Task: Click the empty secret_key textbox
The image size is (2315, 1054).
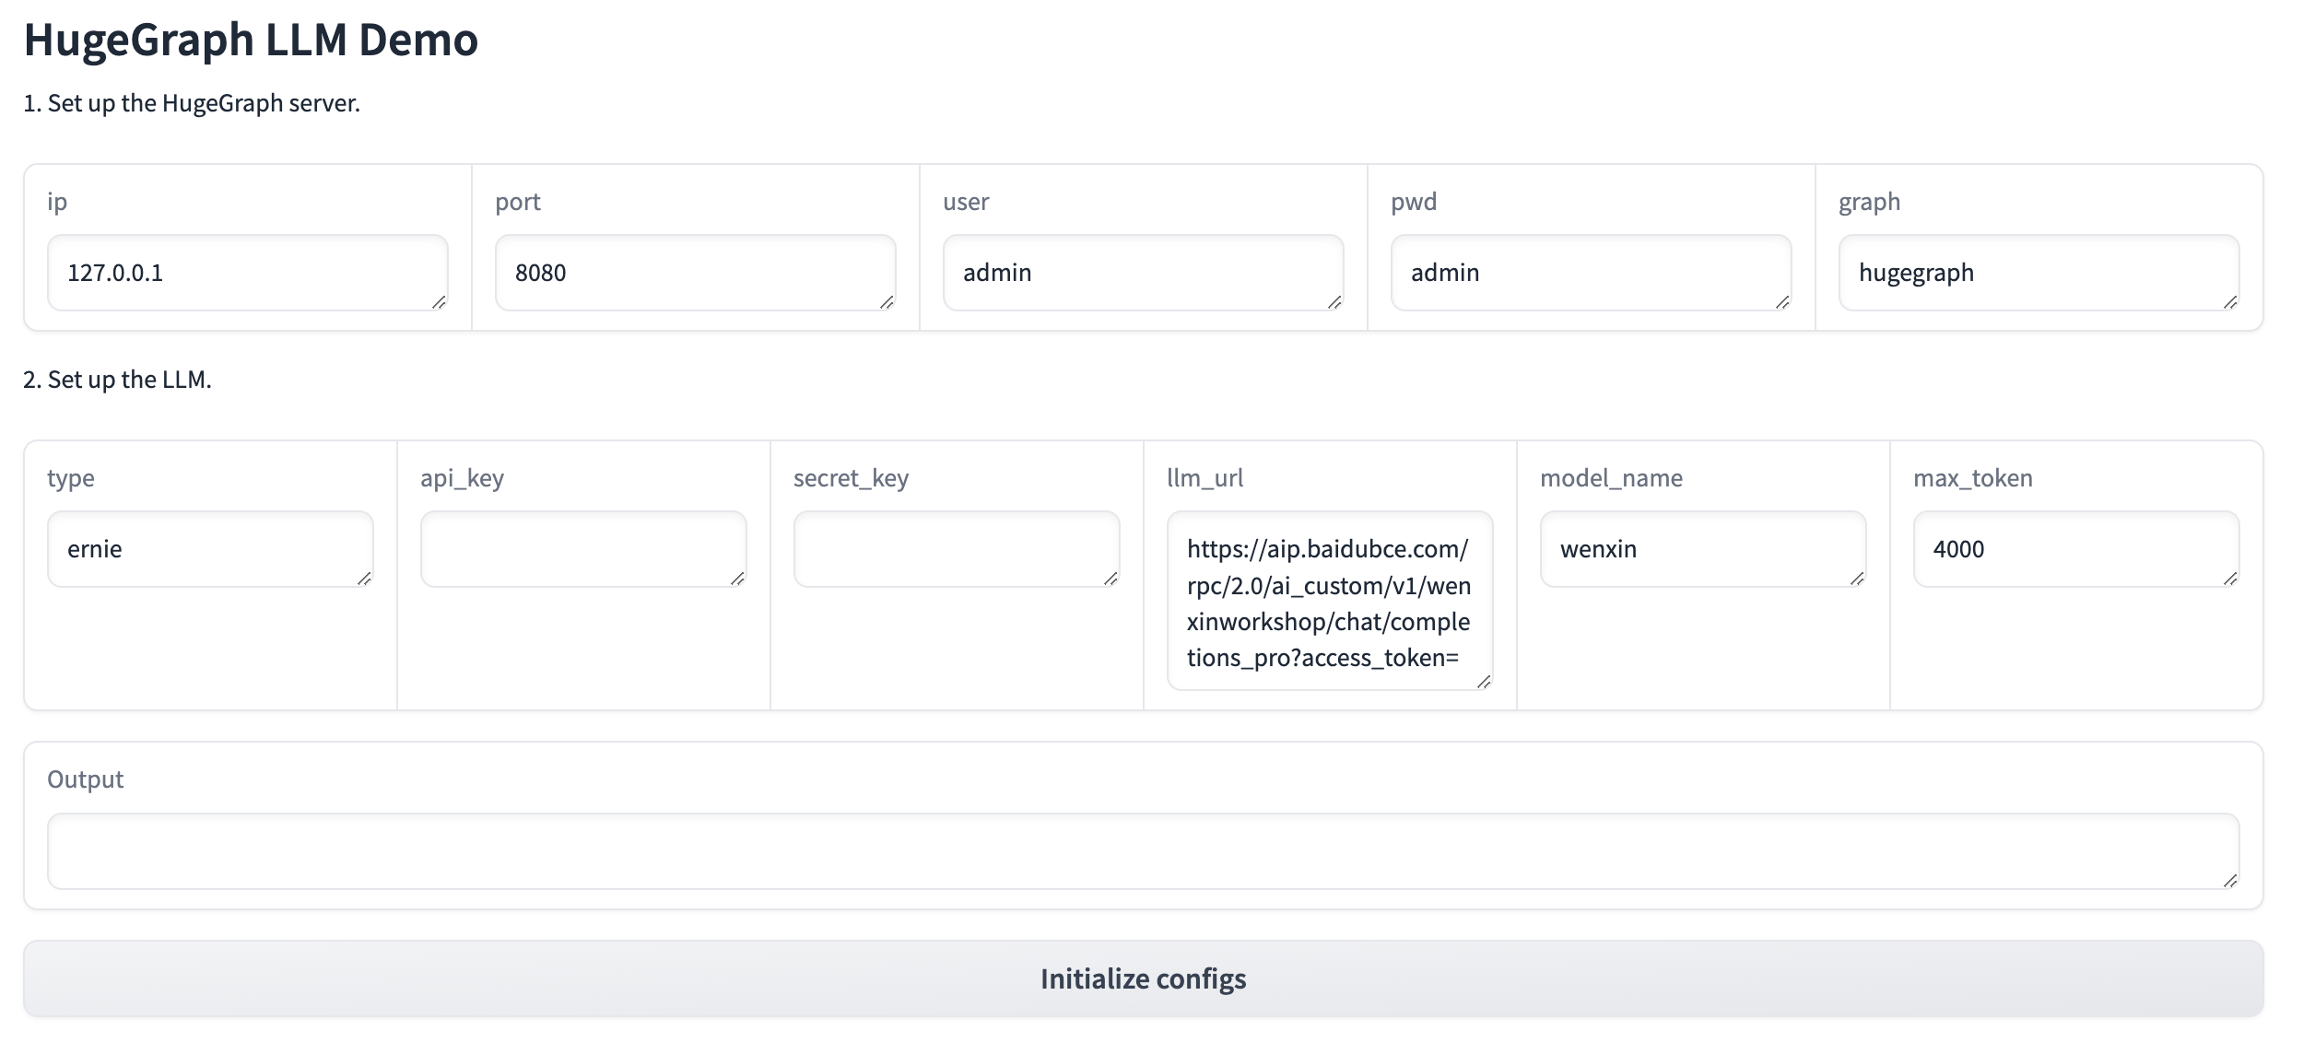Action: coord(957,549)
